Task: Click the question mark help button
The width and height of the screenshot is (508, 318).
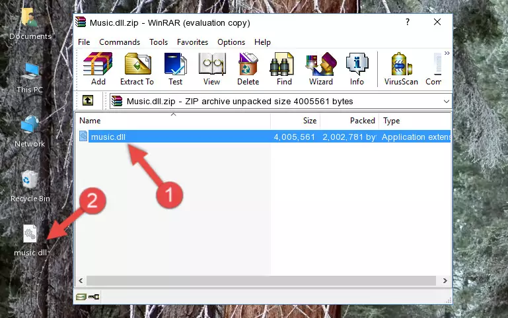Action: tap(408, 22)
